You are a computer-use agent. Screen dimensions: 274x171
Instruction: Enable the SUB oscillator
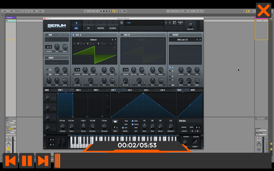(x=47, y=35)
